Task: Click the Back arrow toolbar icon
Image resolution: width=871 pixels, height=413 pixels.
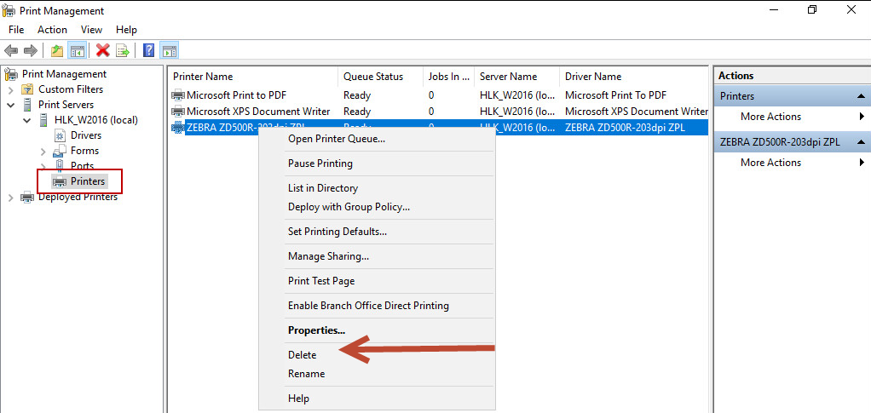Action: pyautogui.click(x=11, y=51)
